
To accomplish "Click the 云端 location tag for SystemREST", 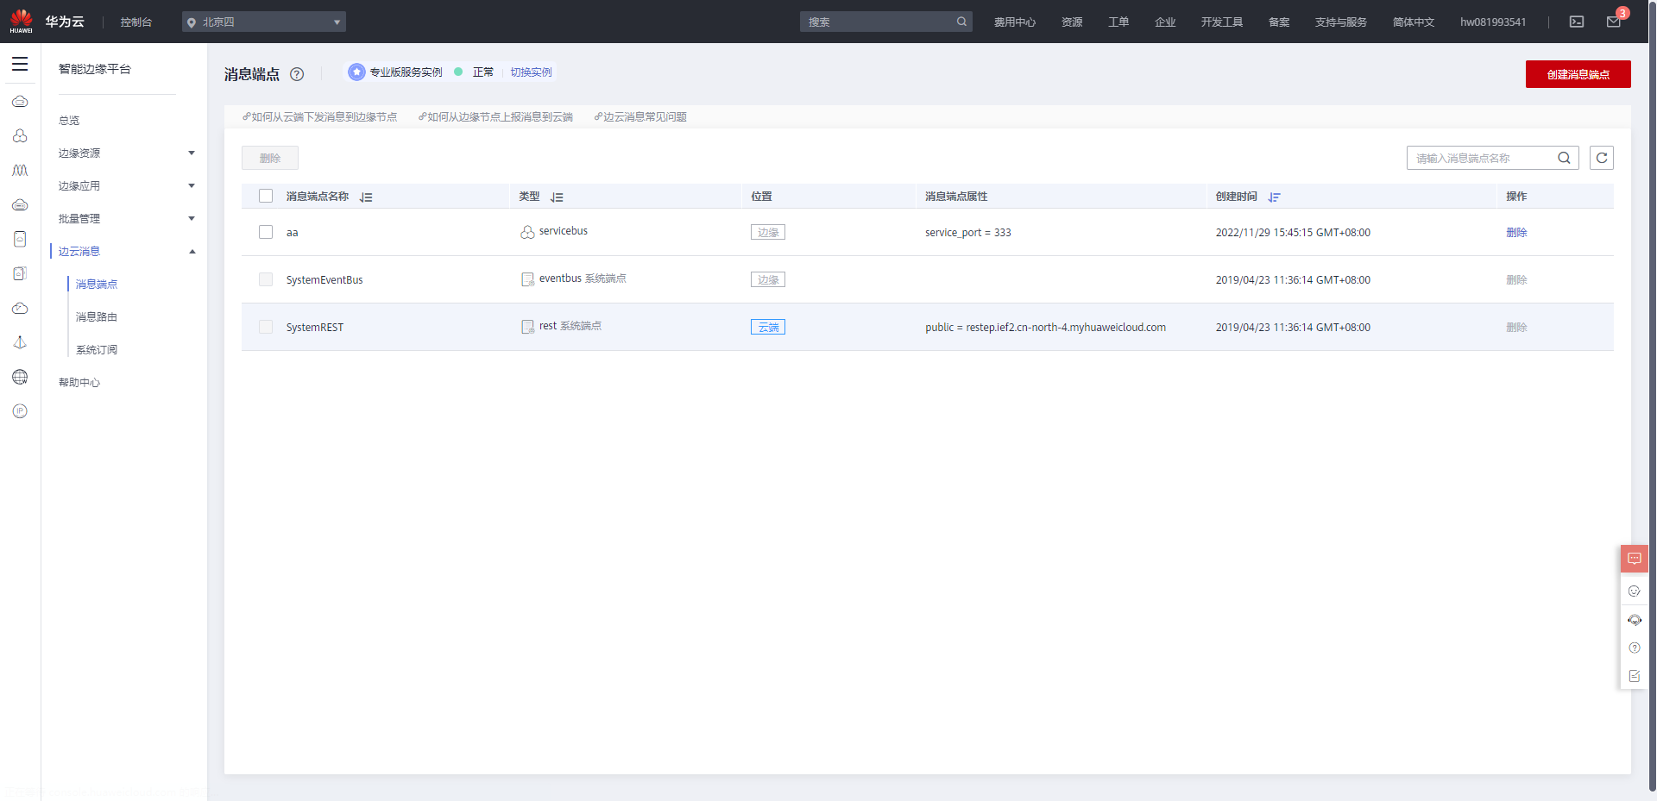I will tap(768, 328).
